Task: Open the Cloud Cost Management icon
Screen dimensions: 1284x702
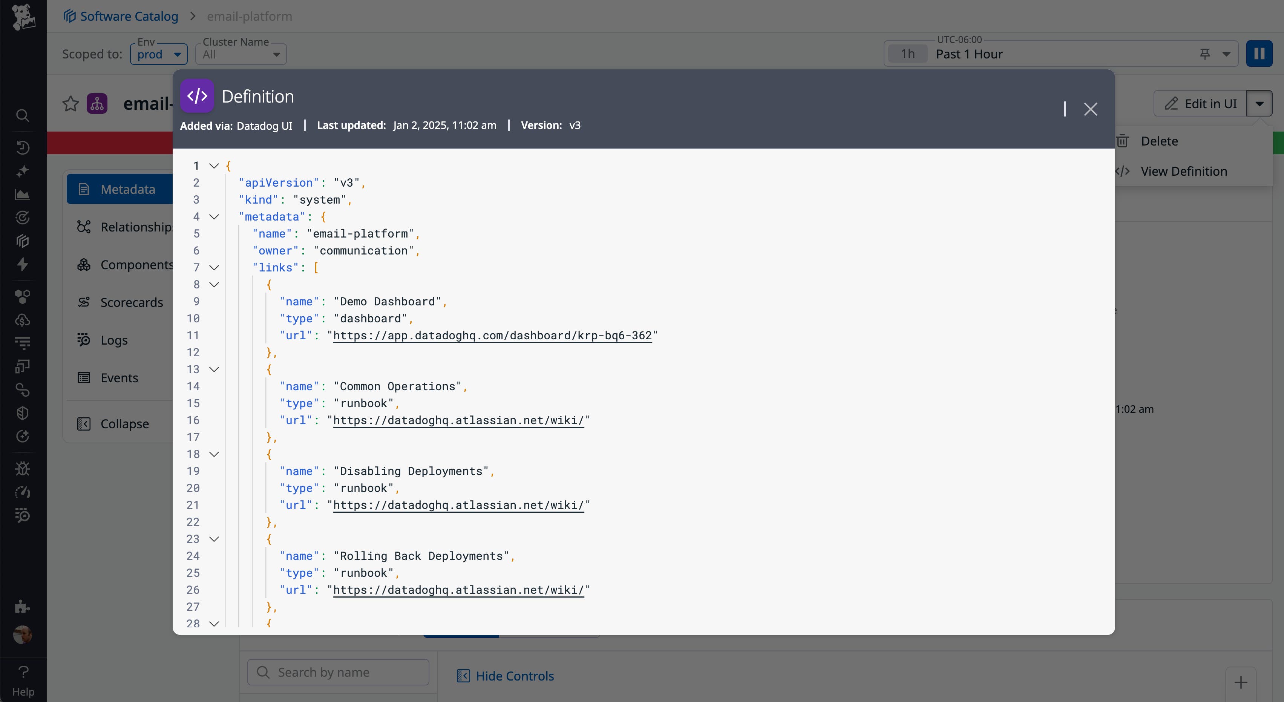Action: 23,320
